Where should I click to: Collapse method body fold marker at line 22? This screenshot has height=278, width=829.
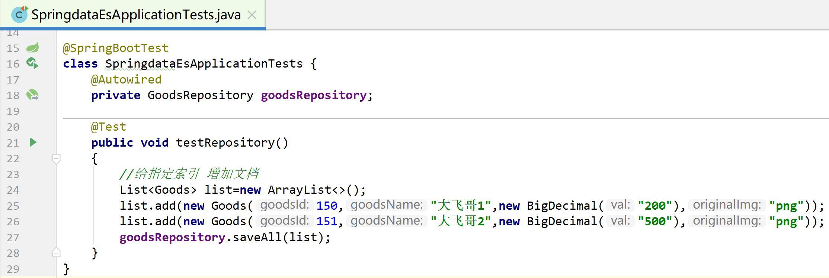pyautogui.click(x=56, y=159)
